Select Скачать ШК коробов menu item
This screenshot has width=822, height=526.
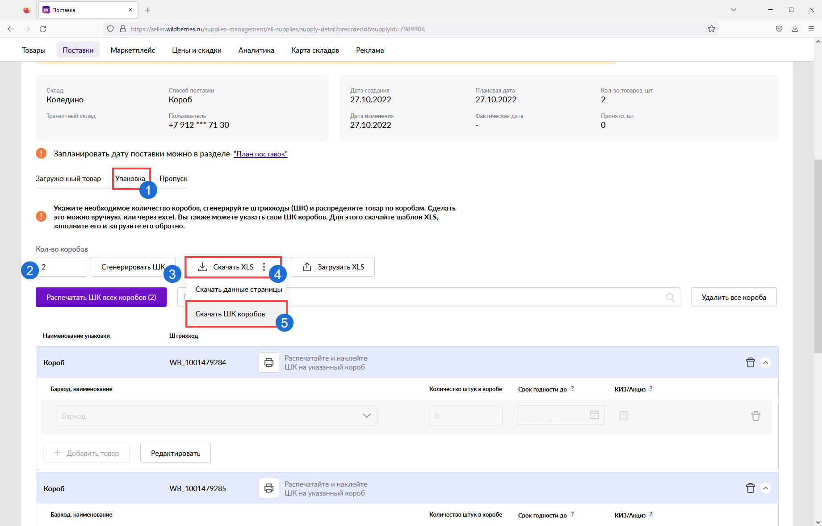pyautogui.click(x=231, y=314)
